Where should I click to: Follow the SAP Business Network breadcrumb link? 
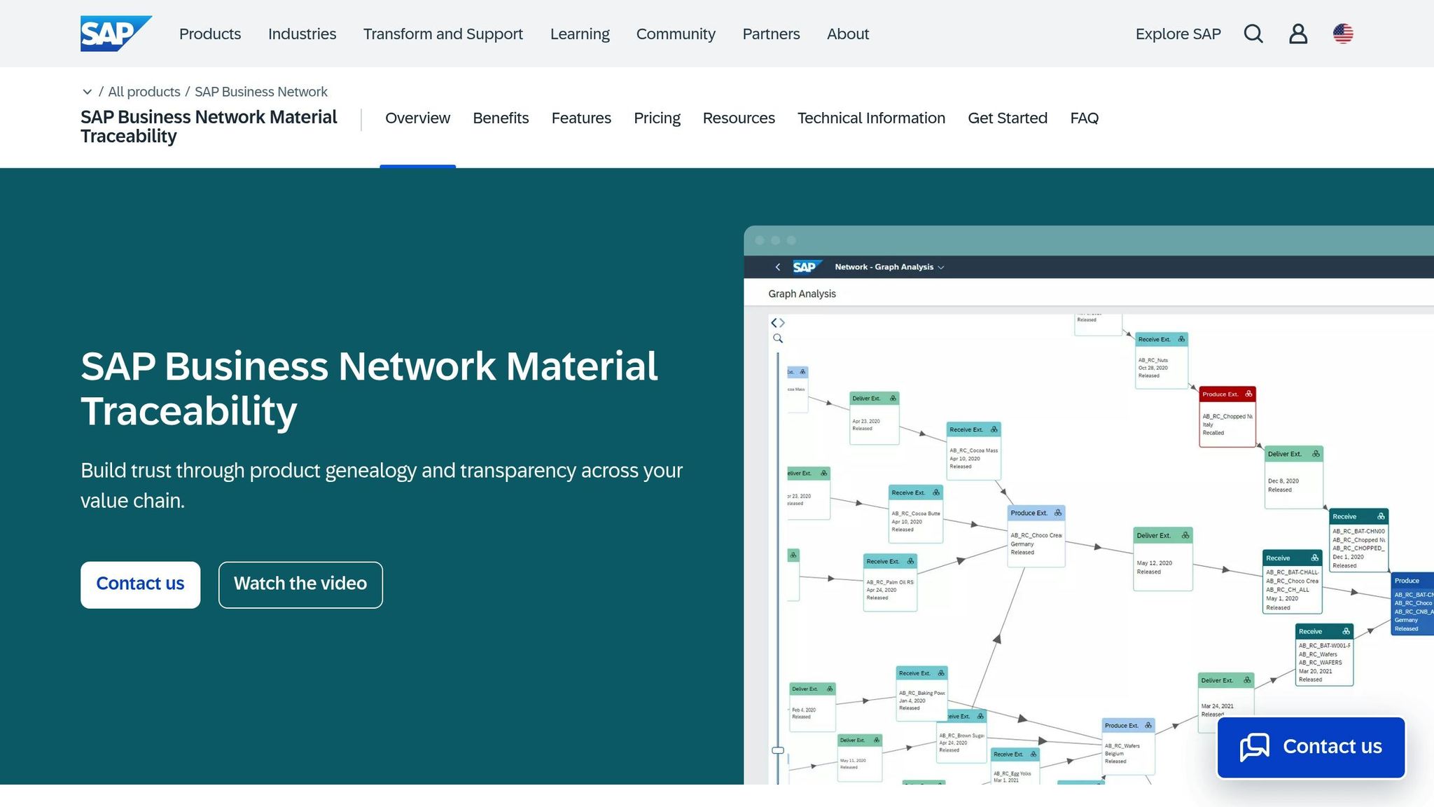pos(261,92)
